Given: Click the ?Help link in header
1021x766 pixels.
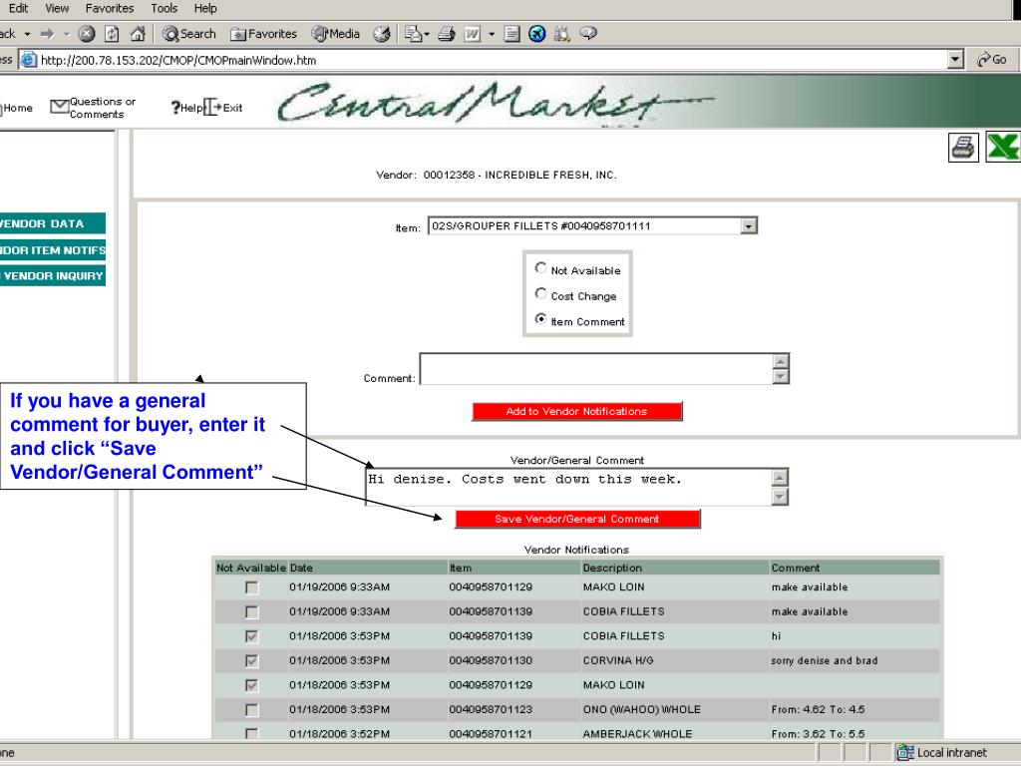Looking at the screenshot, I should (186, 108).
